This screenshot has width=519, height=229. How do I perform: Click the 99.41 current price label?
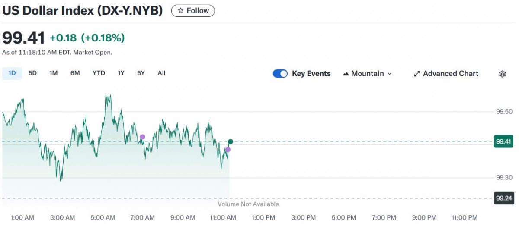pos(503,141)
